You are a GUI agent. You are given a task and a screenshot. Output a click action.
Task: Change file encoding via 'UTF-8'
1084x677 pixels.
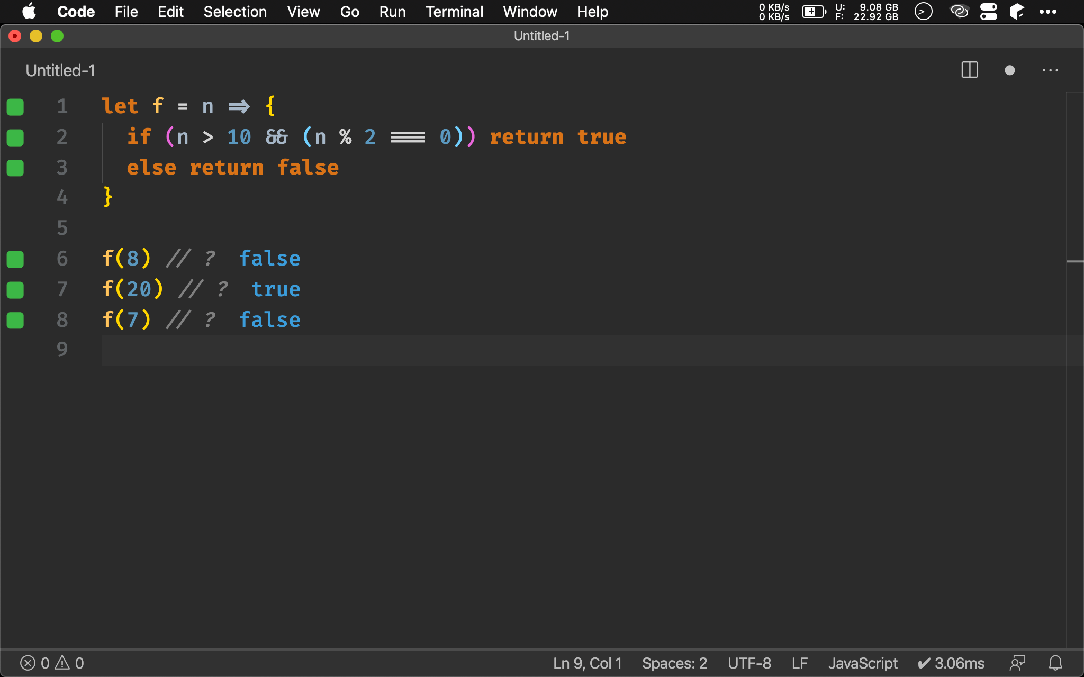[x=749, y=663]
